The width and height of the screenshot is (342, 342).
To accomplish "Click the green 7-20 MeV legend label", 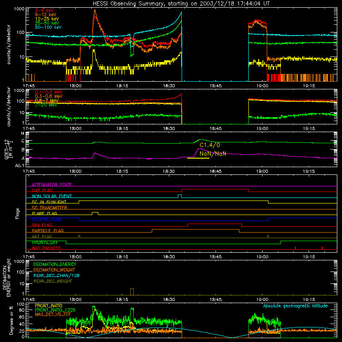I will pos(46,105).
